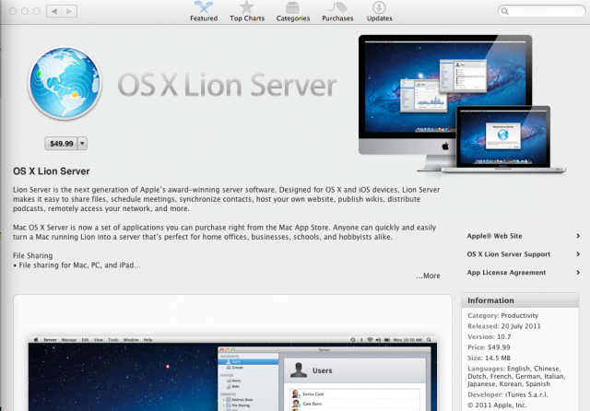This screenshot has height=411, width=590.
Task: Click the search magnifier icon
Action: pos(505,11)
